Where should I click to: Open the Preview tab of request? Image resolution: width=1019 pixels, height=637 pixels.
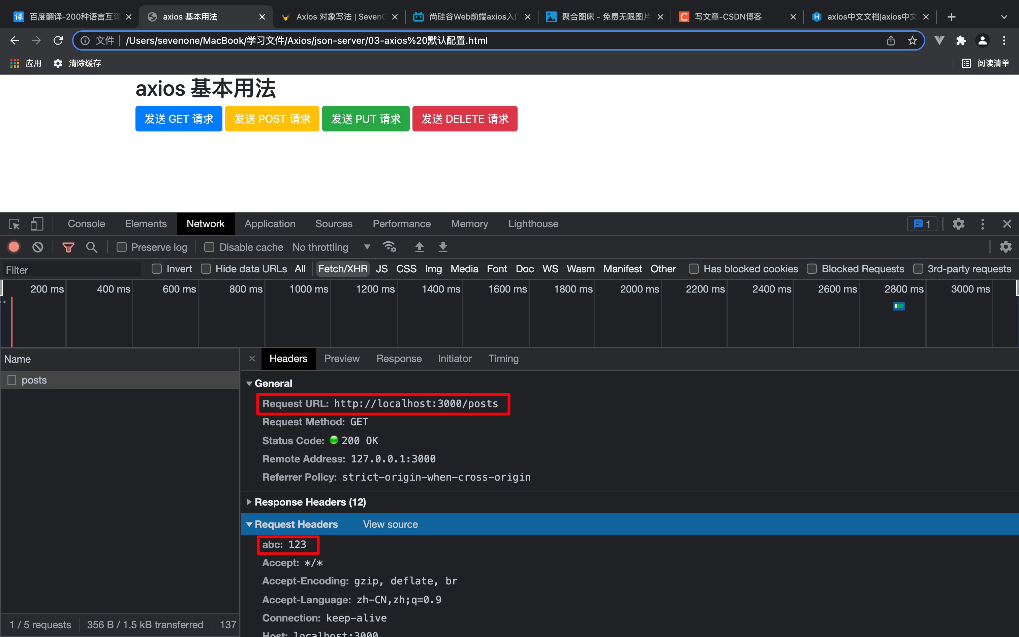[x=341, y=359]
